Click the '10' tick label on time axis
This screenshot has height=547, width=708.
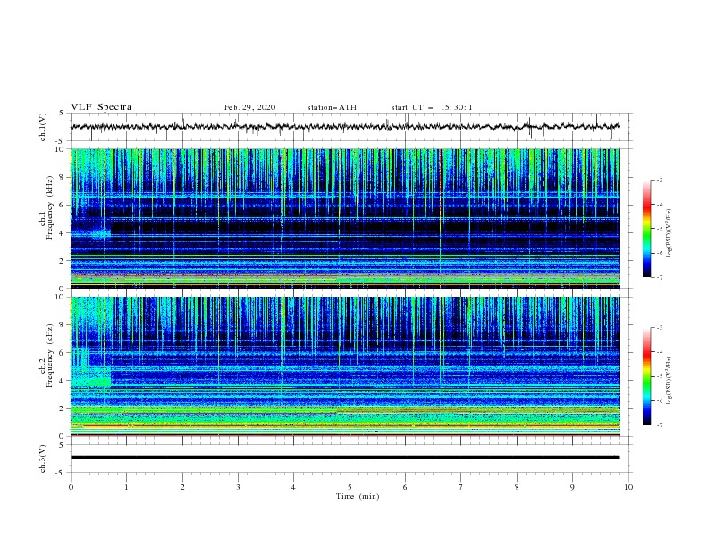point(628,487)
